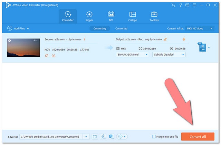Toggle the GPU hardware acceleration icon
This screenshot has width=221, height=145.
(111, 137)
